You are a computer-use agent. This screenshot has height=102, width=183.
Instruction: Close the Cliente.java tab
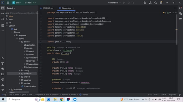pyautogui.click(x=73, y=8)
